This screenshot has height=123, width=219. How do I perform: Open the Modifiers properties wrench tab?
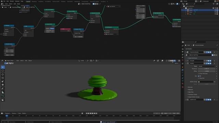click(182, 70)
